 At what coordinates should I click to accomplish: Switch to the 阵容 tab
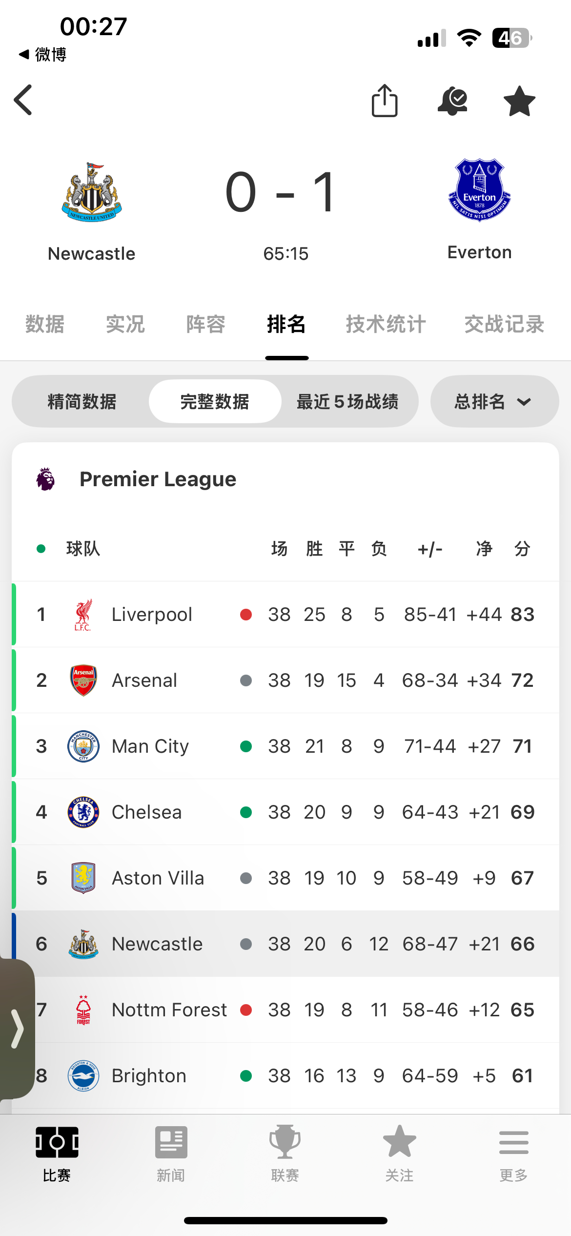click(x=205, y=324)
